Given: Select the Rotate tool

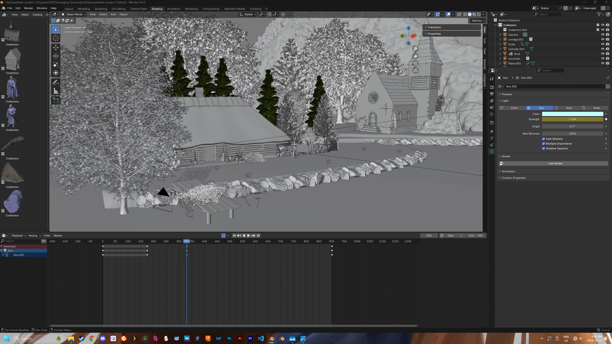Looking at the screenshot, I should coord(56,56).
